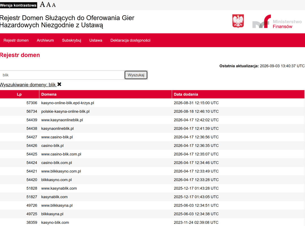This screenshot has height=226, width=305.
Task: Click date 2026-04-17 12:33:49 UTC
Action: click(196, 171)
